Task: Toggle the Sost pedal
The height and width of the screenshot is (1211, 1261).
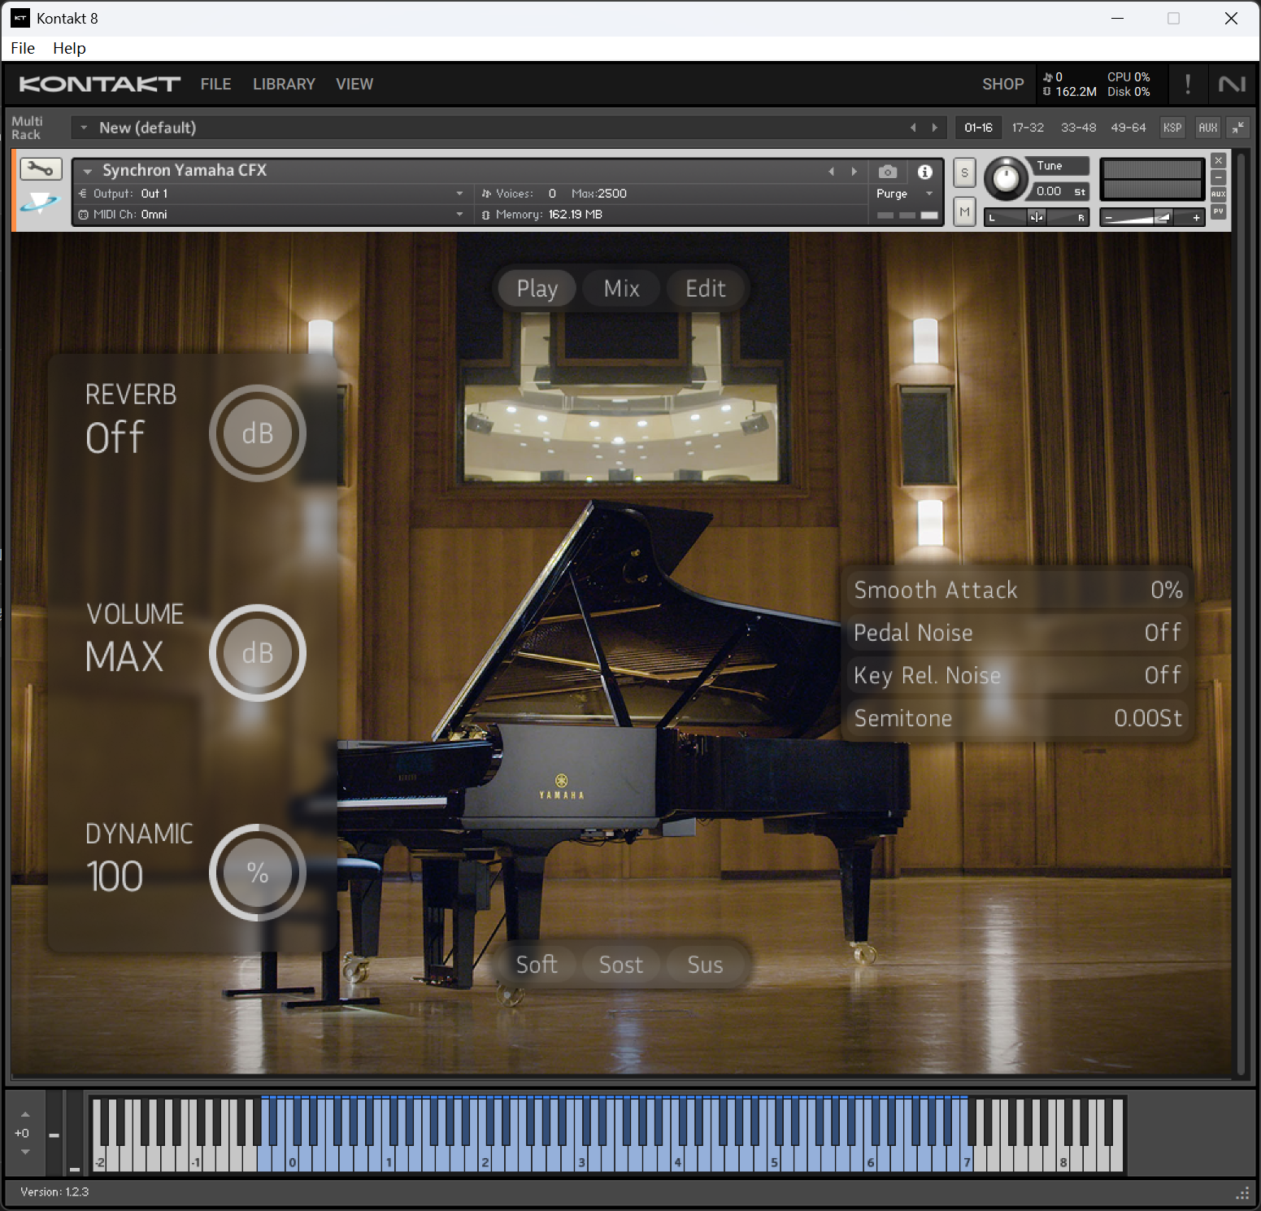Action: [x=621, y=965]
